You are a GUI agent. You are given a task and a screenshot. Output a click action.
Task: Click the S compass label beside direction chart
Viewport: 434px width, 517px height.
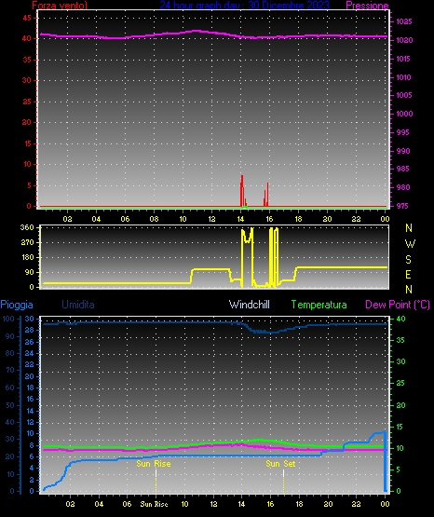click(408, 260)
